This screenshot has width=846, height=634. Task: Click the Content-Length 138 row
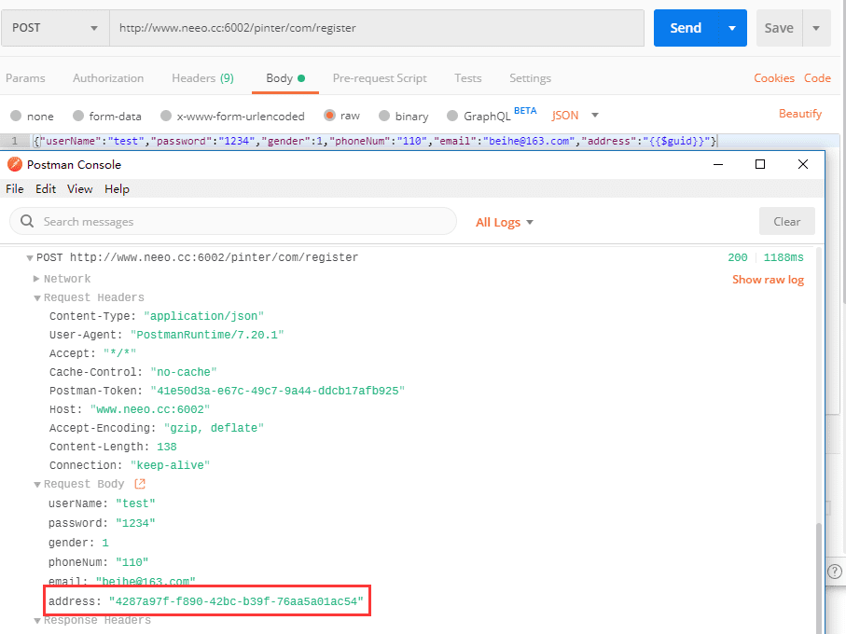(x=113, y=447)
